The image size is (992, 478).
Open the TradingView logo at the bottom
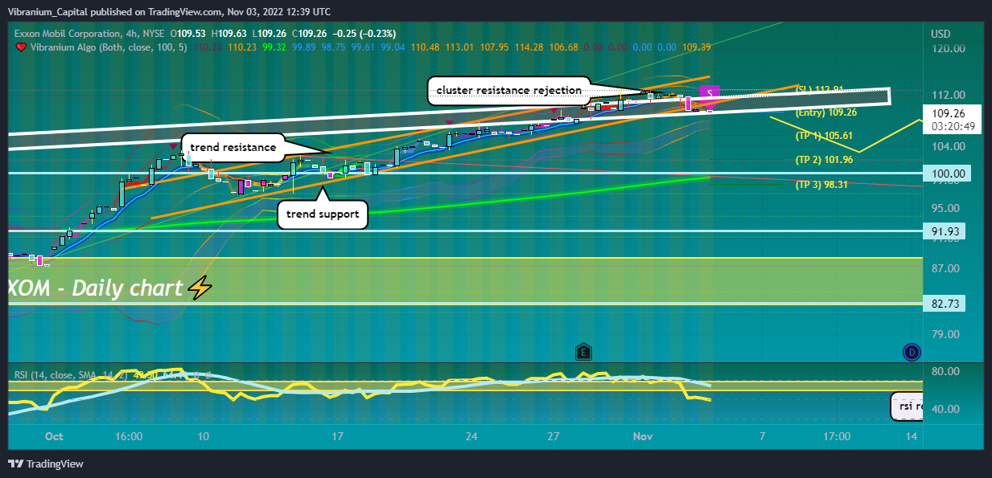pyautogui.click(x=46, y=464)
